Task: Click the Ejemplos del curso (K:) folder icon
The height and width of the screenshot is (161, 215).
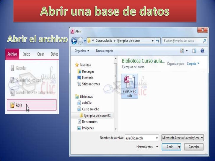Action: click(x=81, y=115)
